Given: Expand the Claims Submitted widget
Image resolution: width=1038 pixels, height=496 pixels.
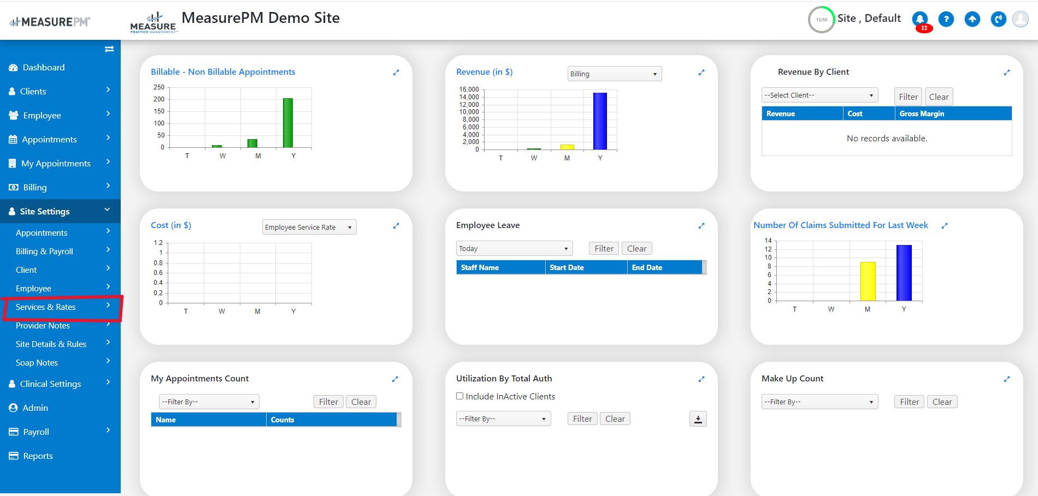Looking at the screenshot, I should [x=945, y=225].
